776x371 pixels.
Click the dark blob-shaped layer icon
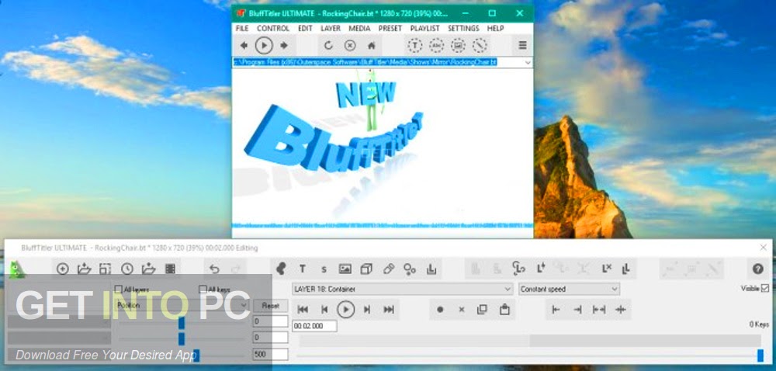pos(281,269)
